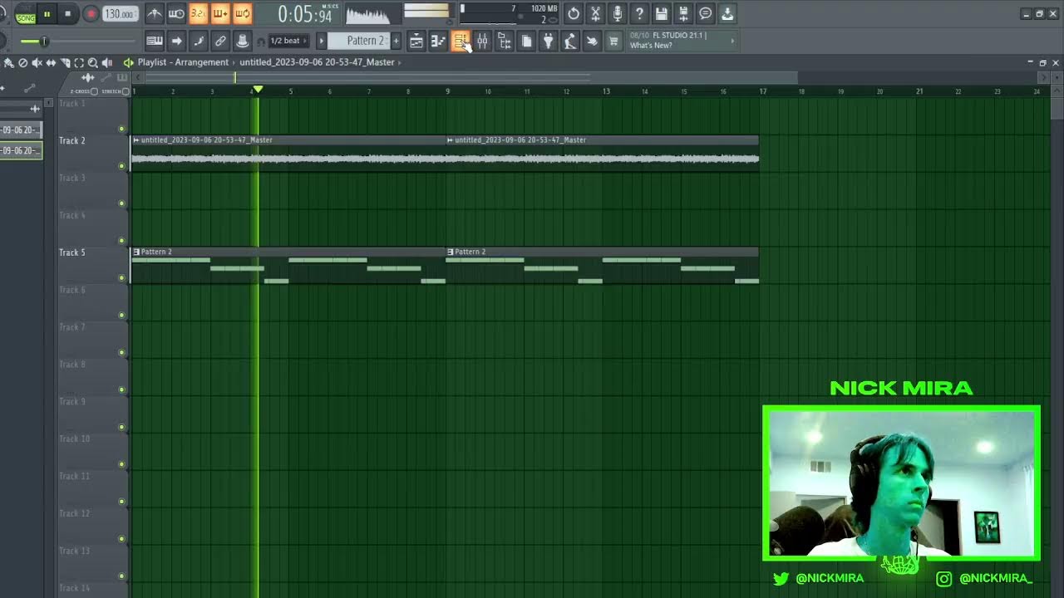Select the playlist mute tool icon
1064x598 pixels.
coord(37,63)
